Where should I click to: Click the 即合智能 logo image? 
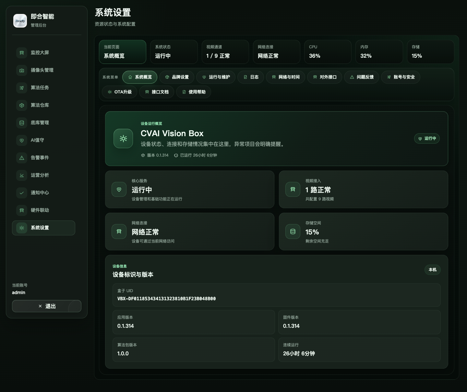20,21
